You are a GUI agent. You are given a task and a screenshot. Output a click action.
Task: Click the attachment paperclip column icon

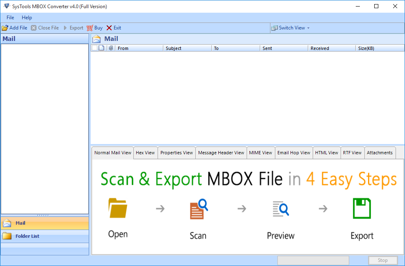pyautogui.click(x=111, y=48)
